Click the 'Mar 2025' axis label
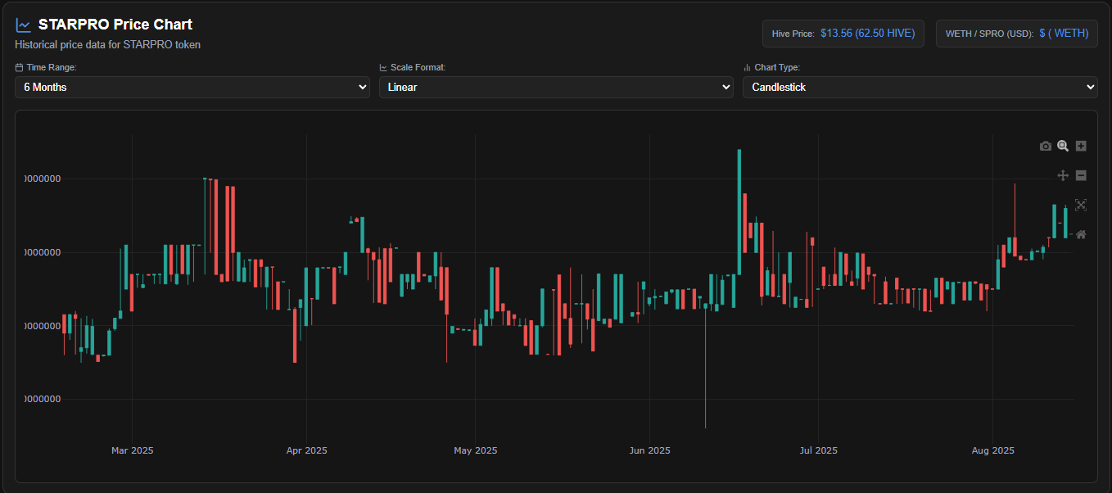 tap(132, 450)
